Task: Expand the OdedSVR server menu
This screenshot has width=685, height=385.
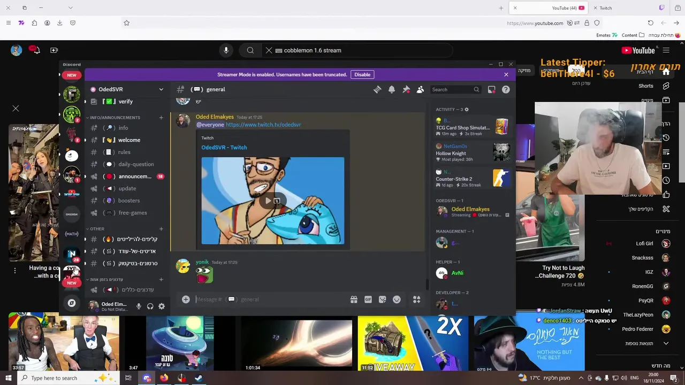Action: coord(161,89)
